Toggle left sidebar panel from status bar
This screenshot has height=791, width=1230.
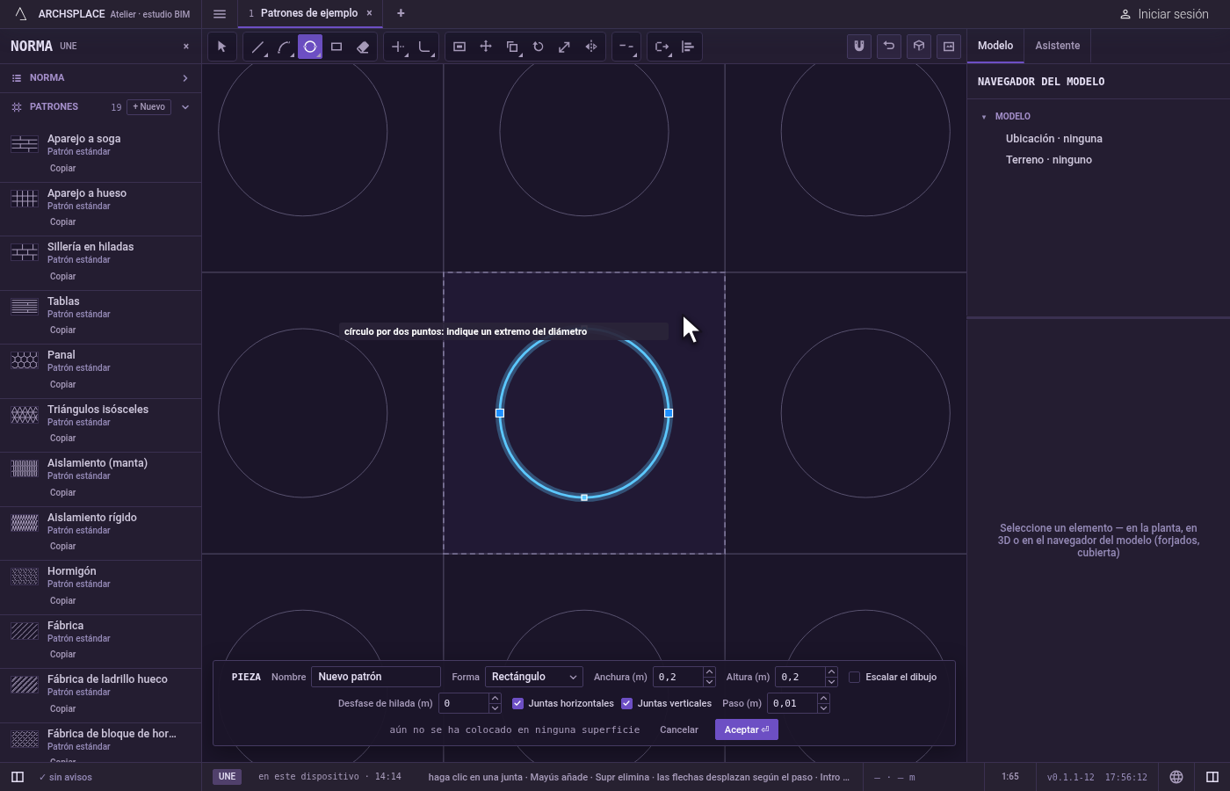17,777
